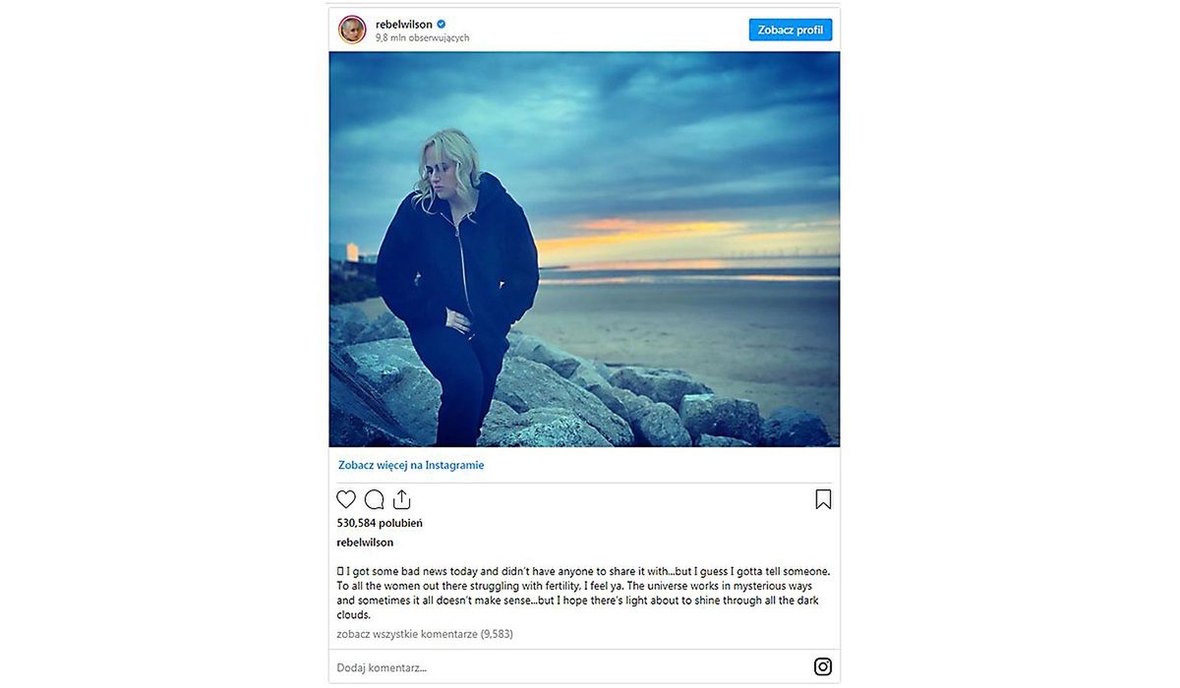Click the caption text about fertility struggles
This screenshot has height=688, width=1180.
click(x=584, y=594)
